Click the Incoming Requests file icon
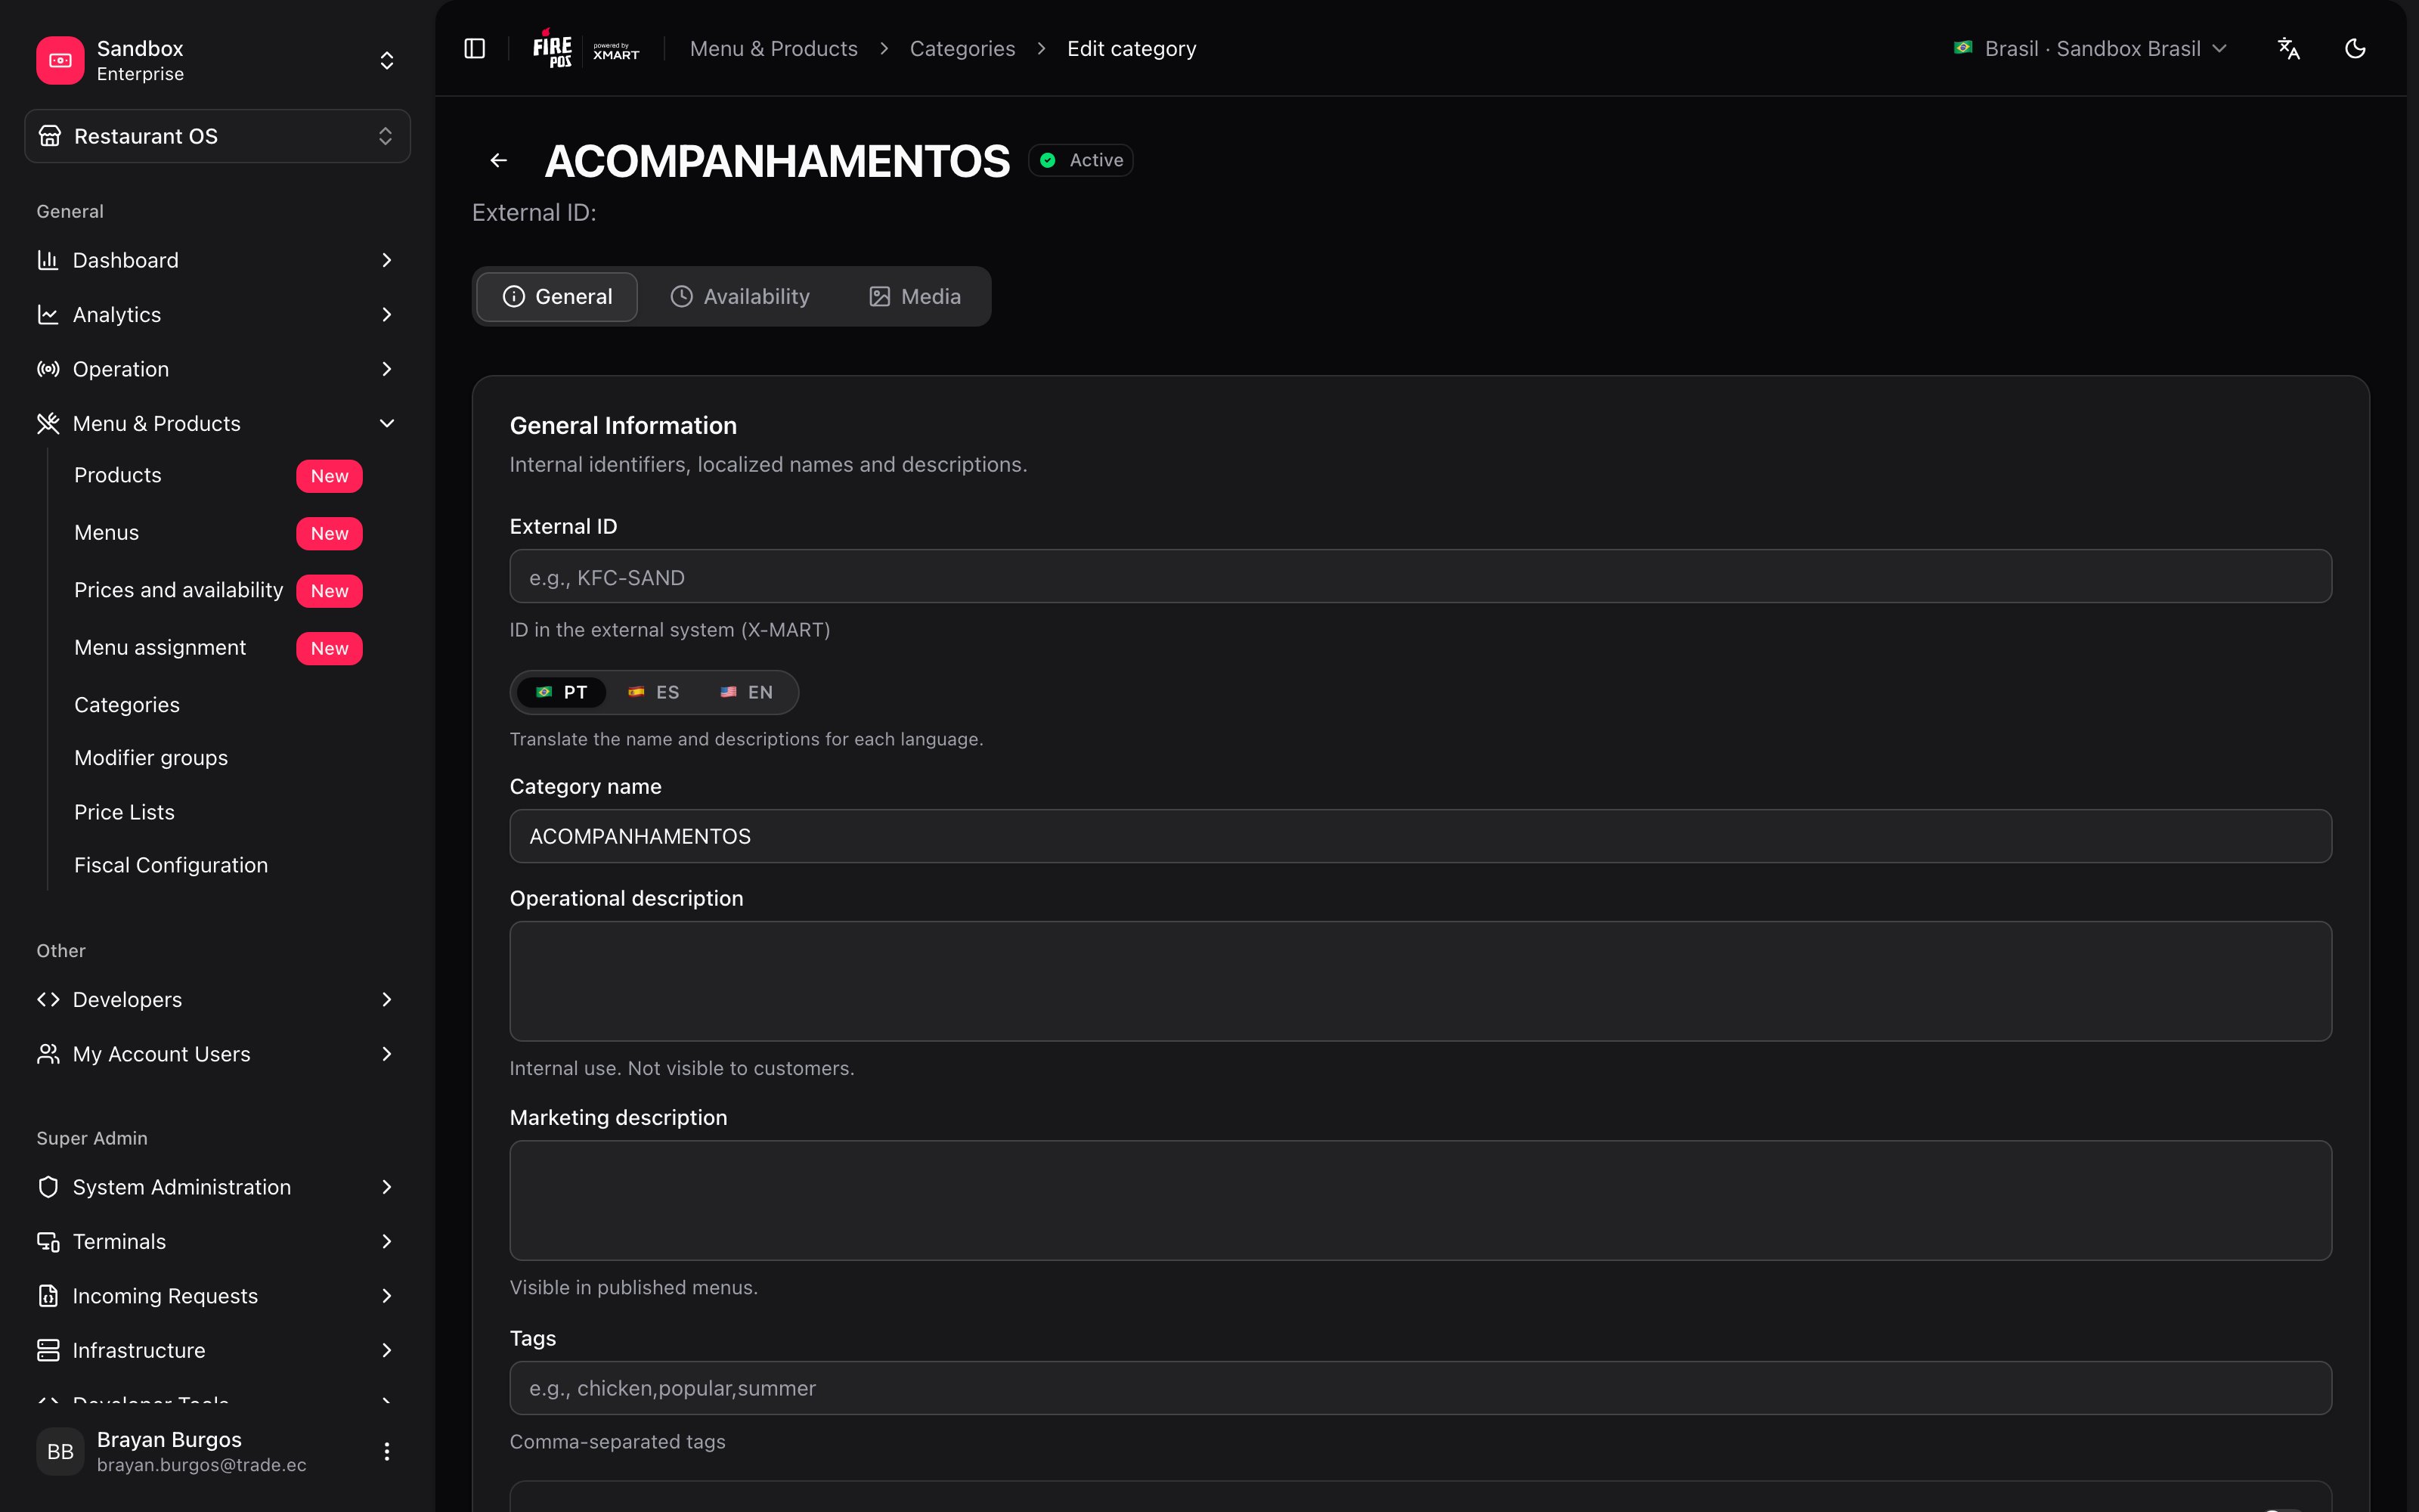Viewport: 2419px width, 1512px height. [48, 1296]
